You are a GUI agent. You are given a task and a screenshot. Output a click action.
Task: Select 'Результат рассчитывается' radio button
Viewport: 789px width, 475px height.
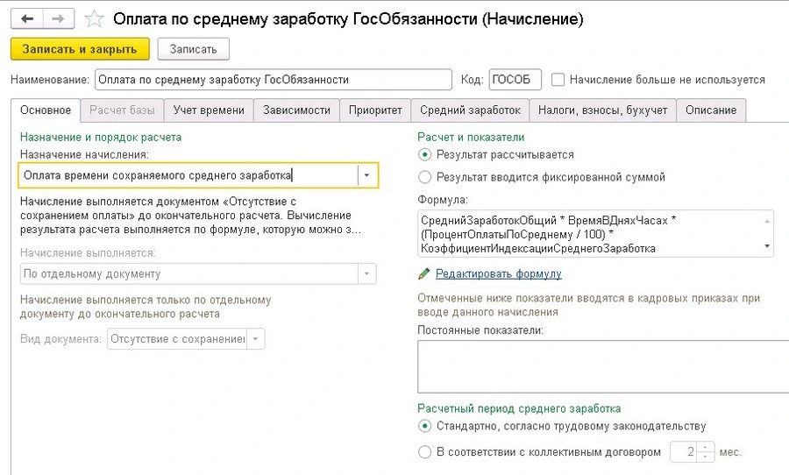click(x=425, y=154)
